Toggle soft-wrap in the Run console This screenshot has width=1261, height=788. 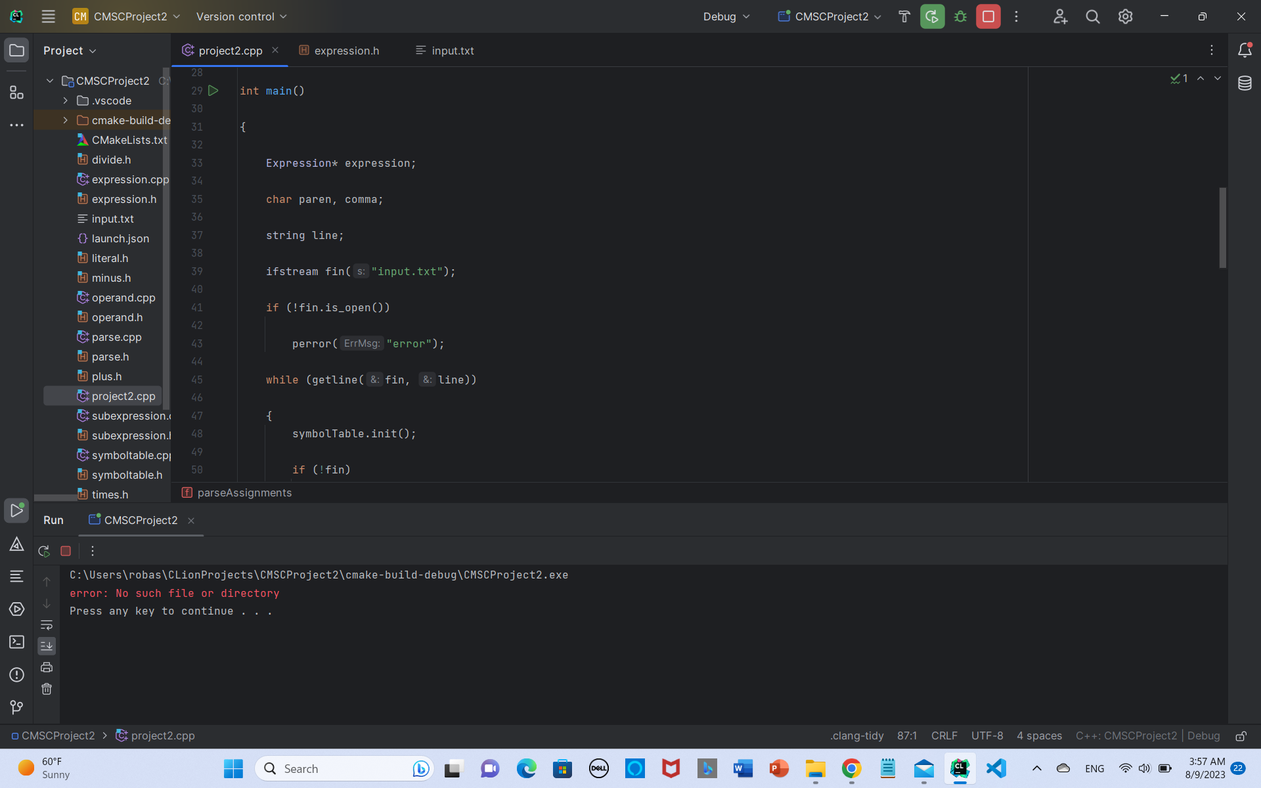tap(47, 625)
